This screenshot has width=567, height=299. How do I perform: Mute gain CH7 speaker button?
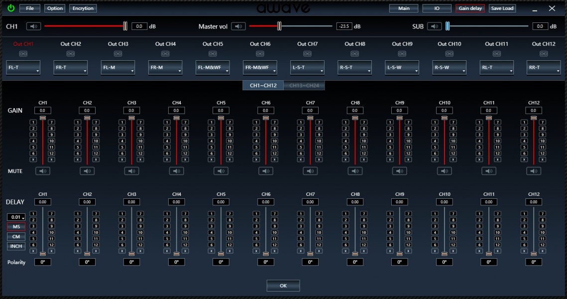point(310,171)
